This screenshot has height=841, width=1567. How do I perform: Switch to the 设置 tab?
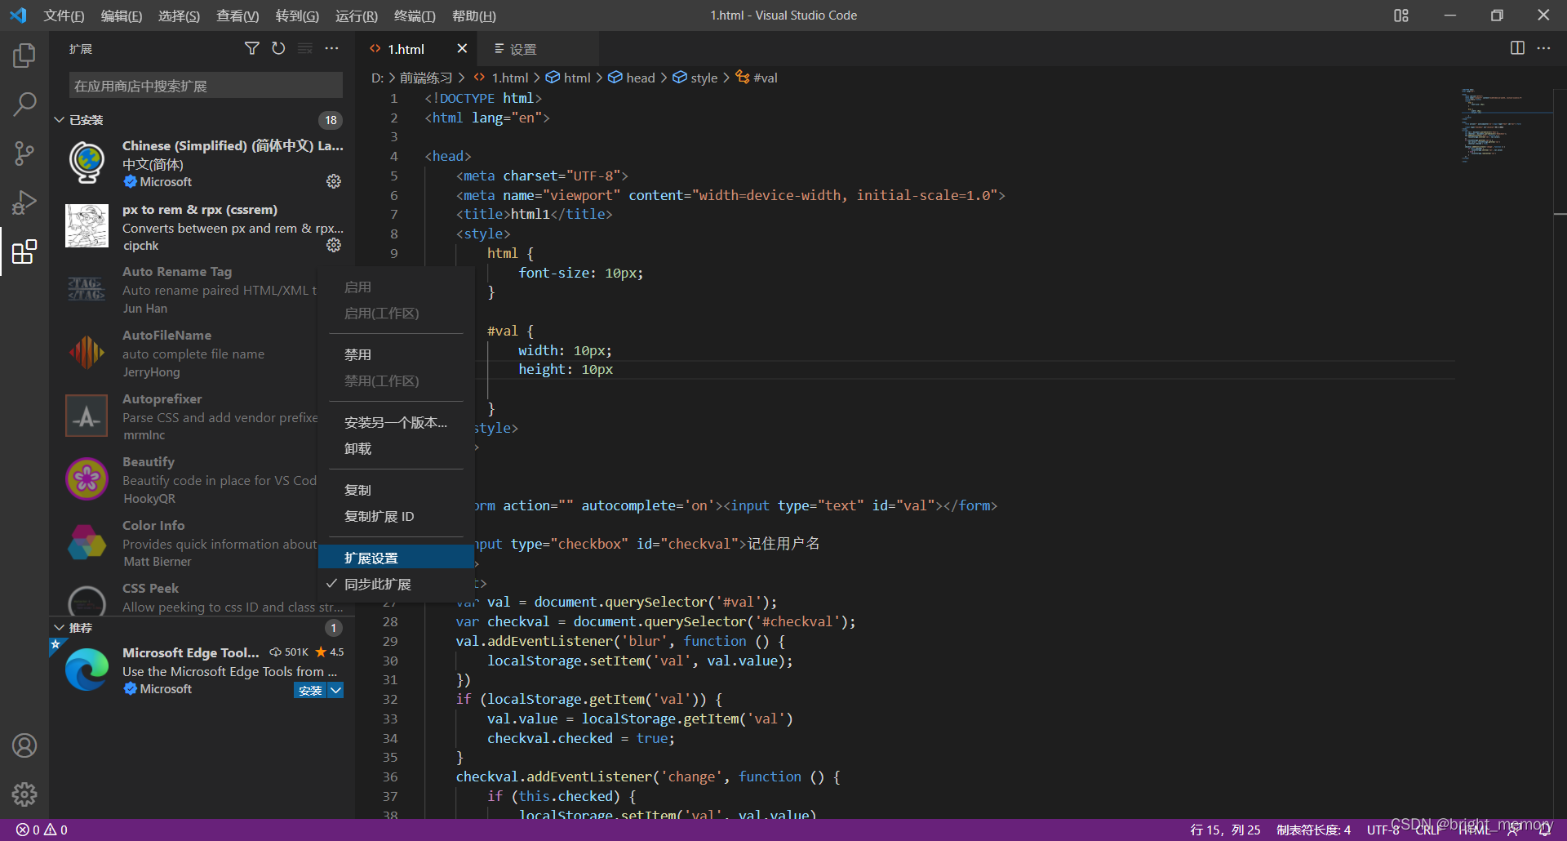pyautogui.click(x=537, y=49)
